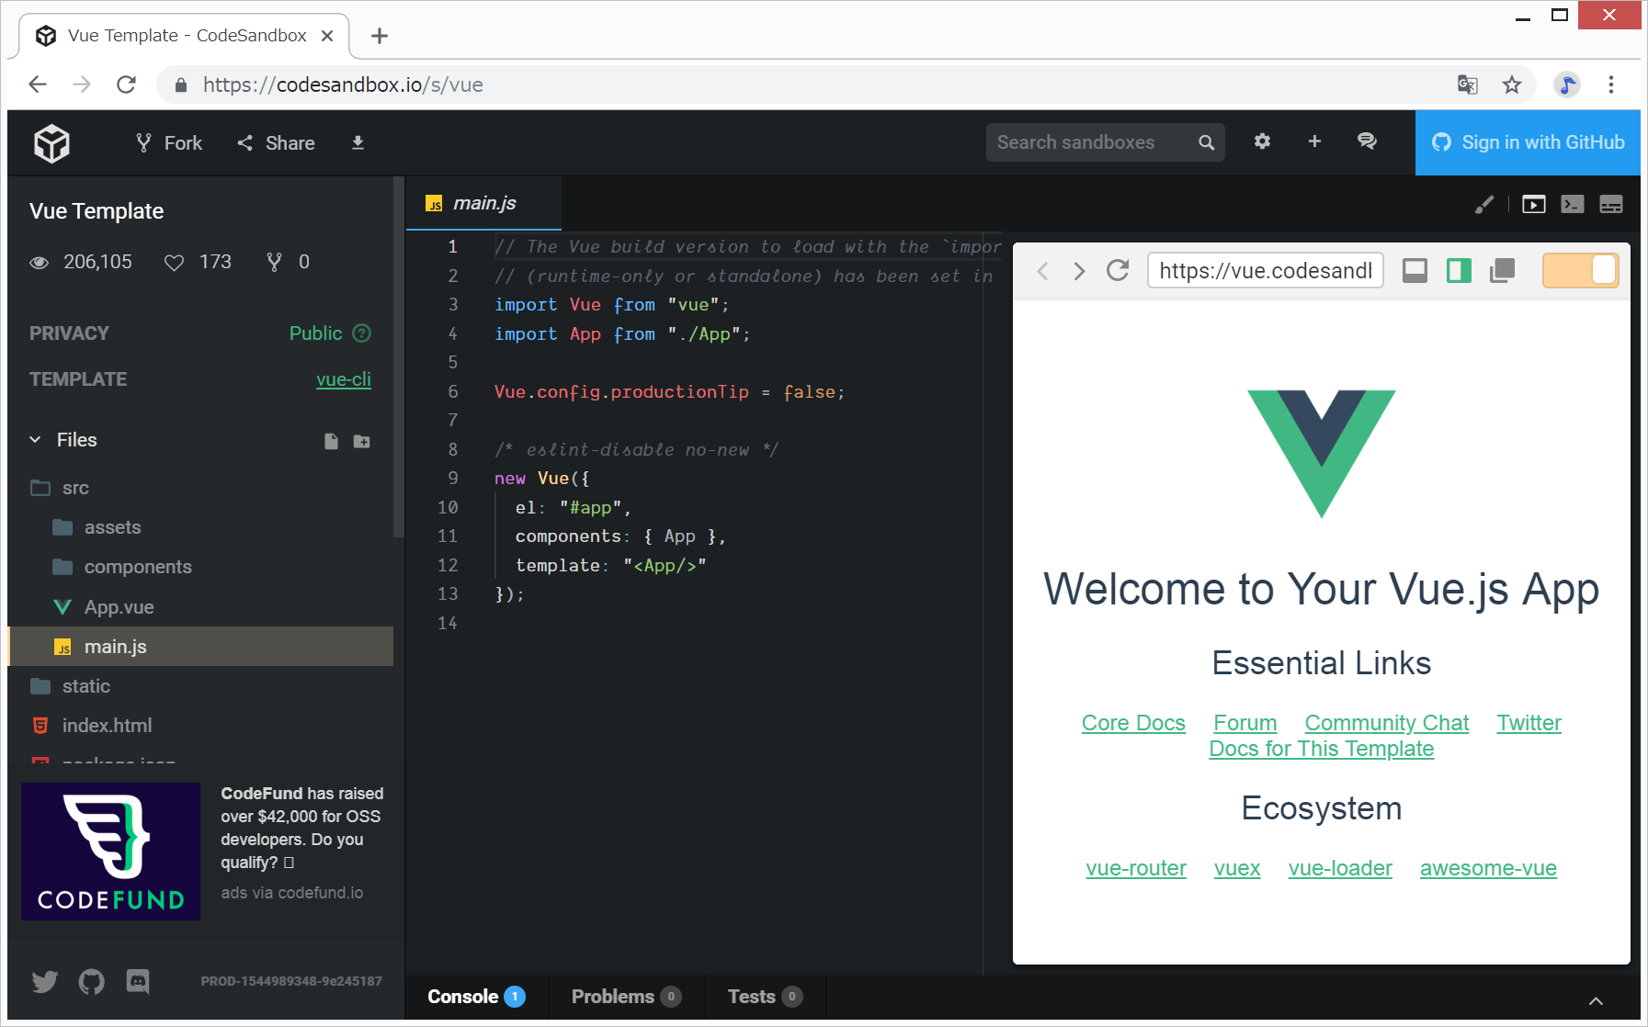Click the new folder icon in Files

[x=362, y=441]
